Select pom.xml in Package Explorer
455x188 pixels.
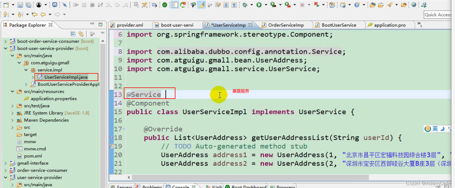33,156
